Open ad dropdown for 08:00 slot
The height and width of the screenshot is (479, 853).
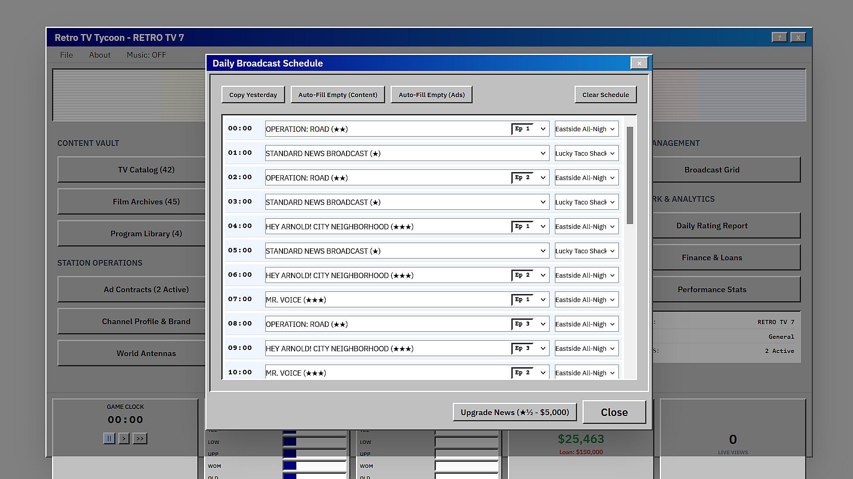pyautogui.click(x=586, y=324)
